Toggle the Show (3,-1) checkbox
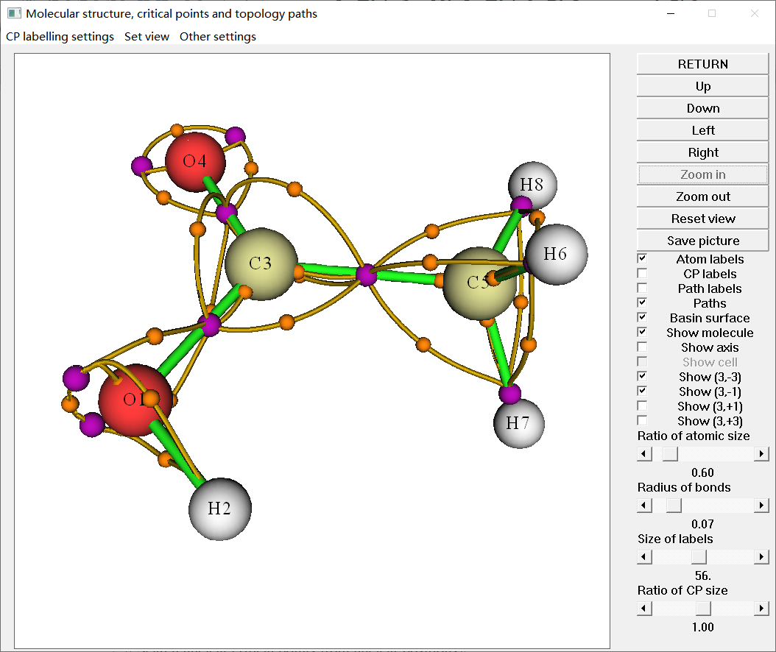 coord(642,391)
